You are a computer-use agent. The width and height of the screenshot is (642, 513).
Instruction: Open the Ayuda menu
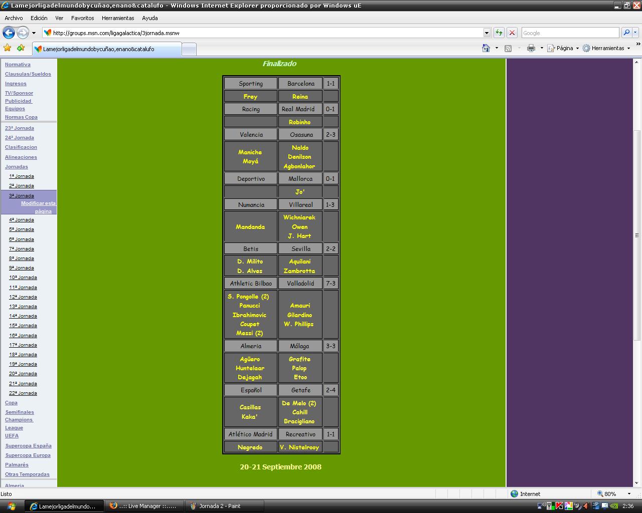[x=149, y=18]
